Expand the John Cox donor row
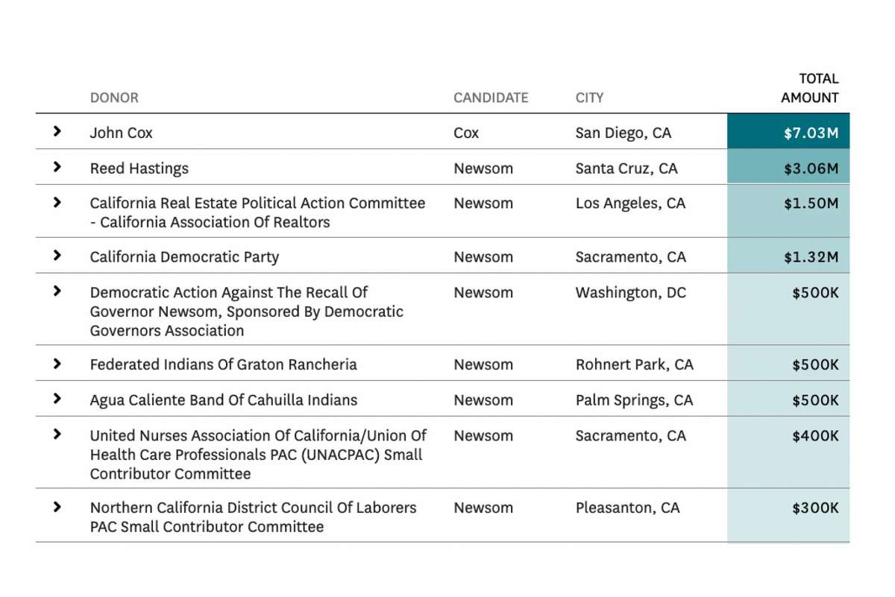The height and width of the screenshot is (597, 895). (x=57, y=132)
